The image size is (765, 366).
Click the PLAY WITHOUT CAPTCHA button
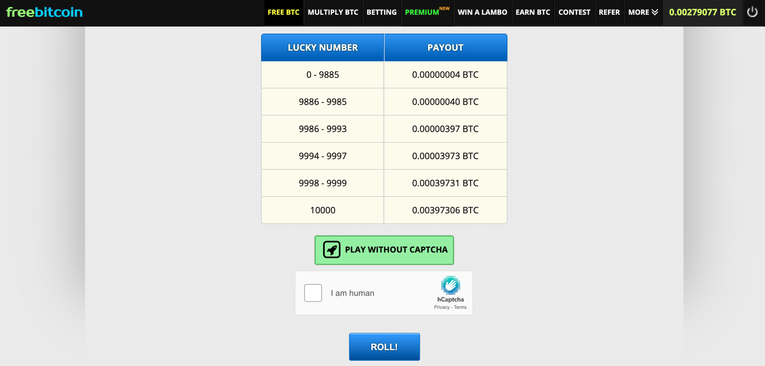384,250
